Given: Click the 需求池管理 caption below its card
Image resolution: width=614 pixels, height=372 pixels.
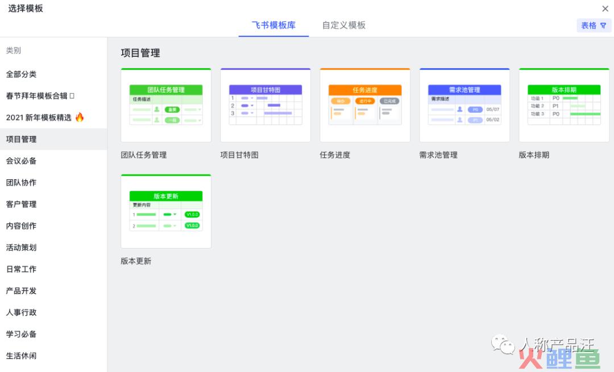Looking at the screenshot, I should 438,155.
